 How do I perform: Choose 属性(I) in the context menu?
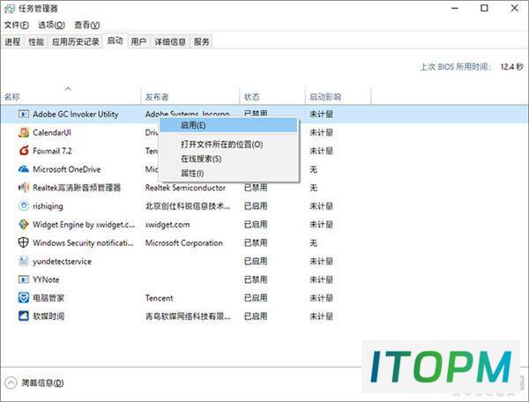(x=228, y=174)
